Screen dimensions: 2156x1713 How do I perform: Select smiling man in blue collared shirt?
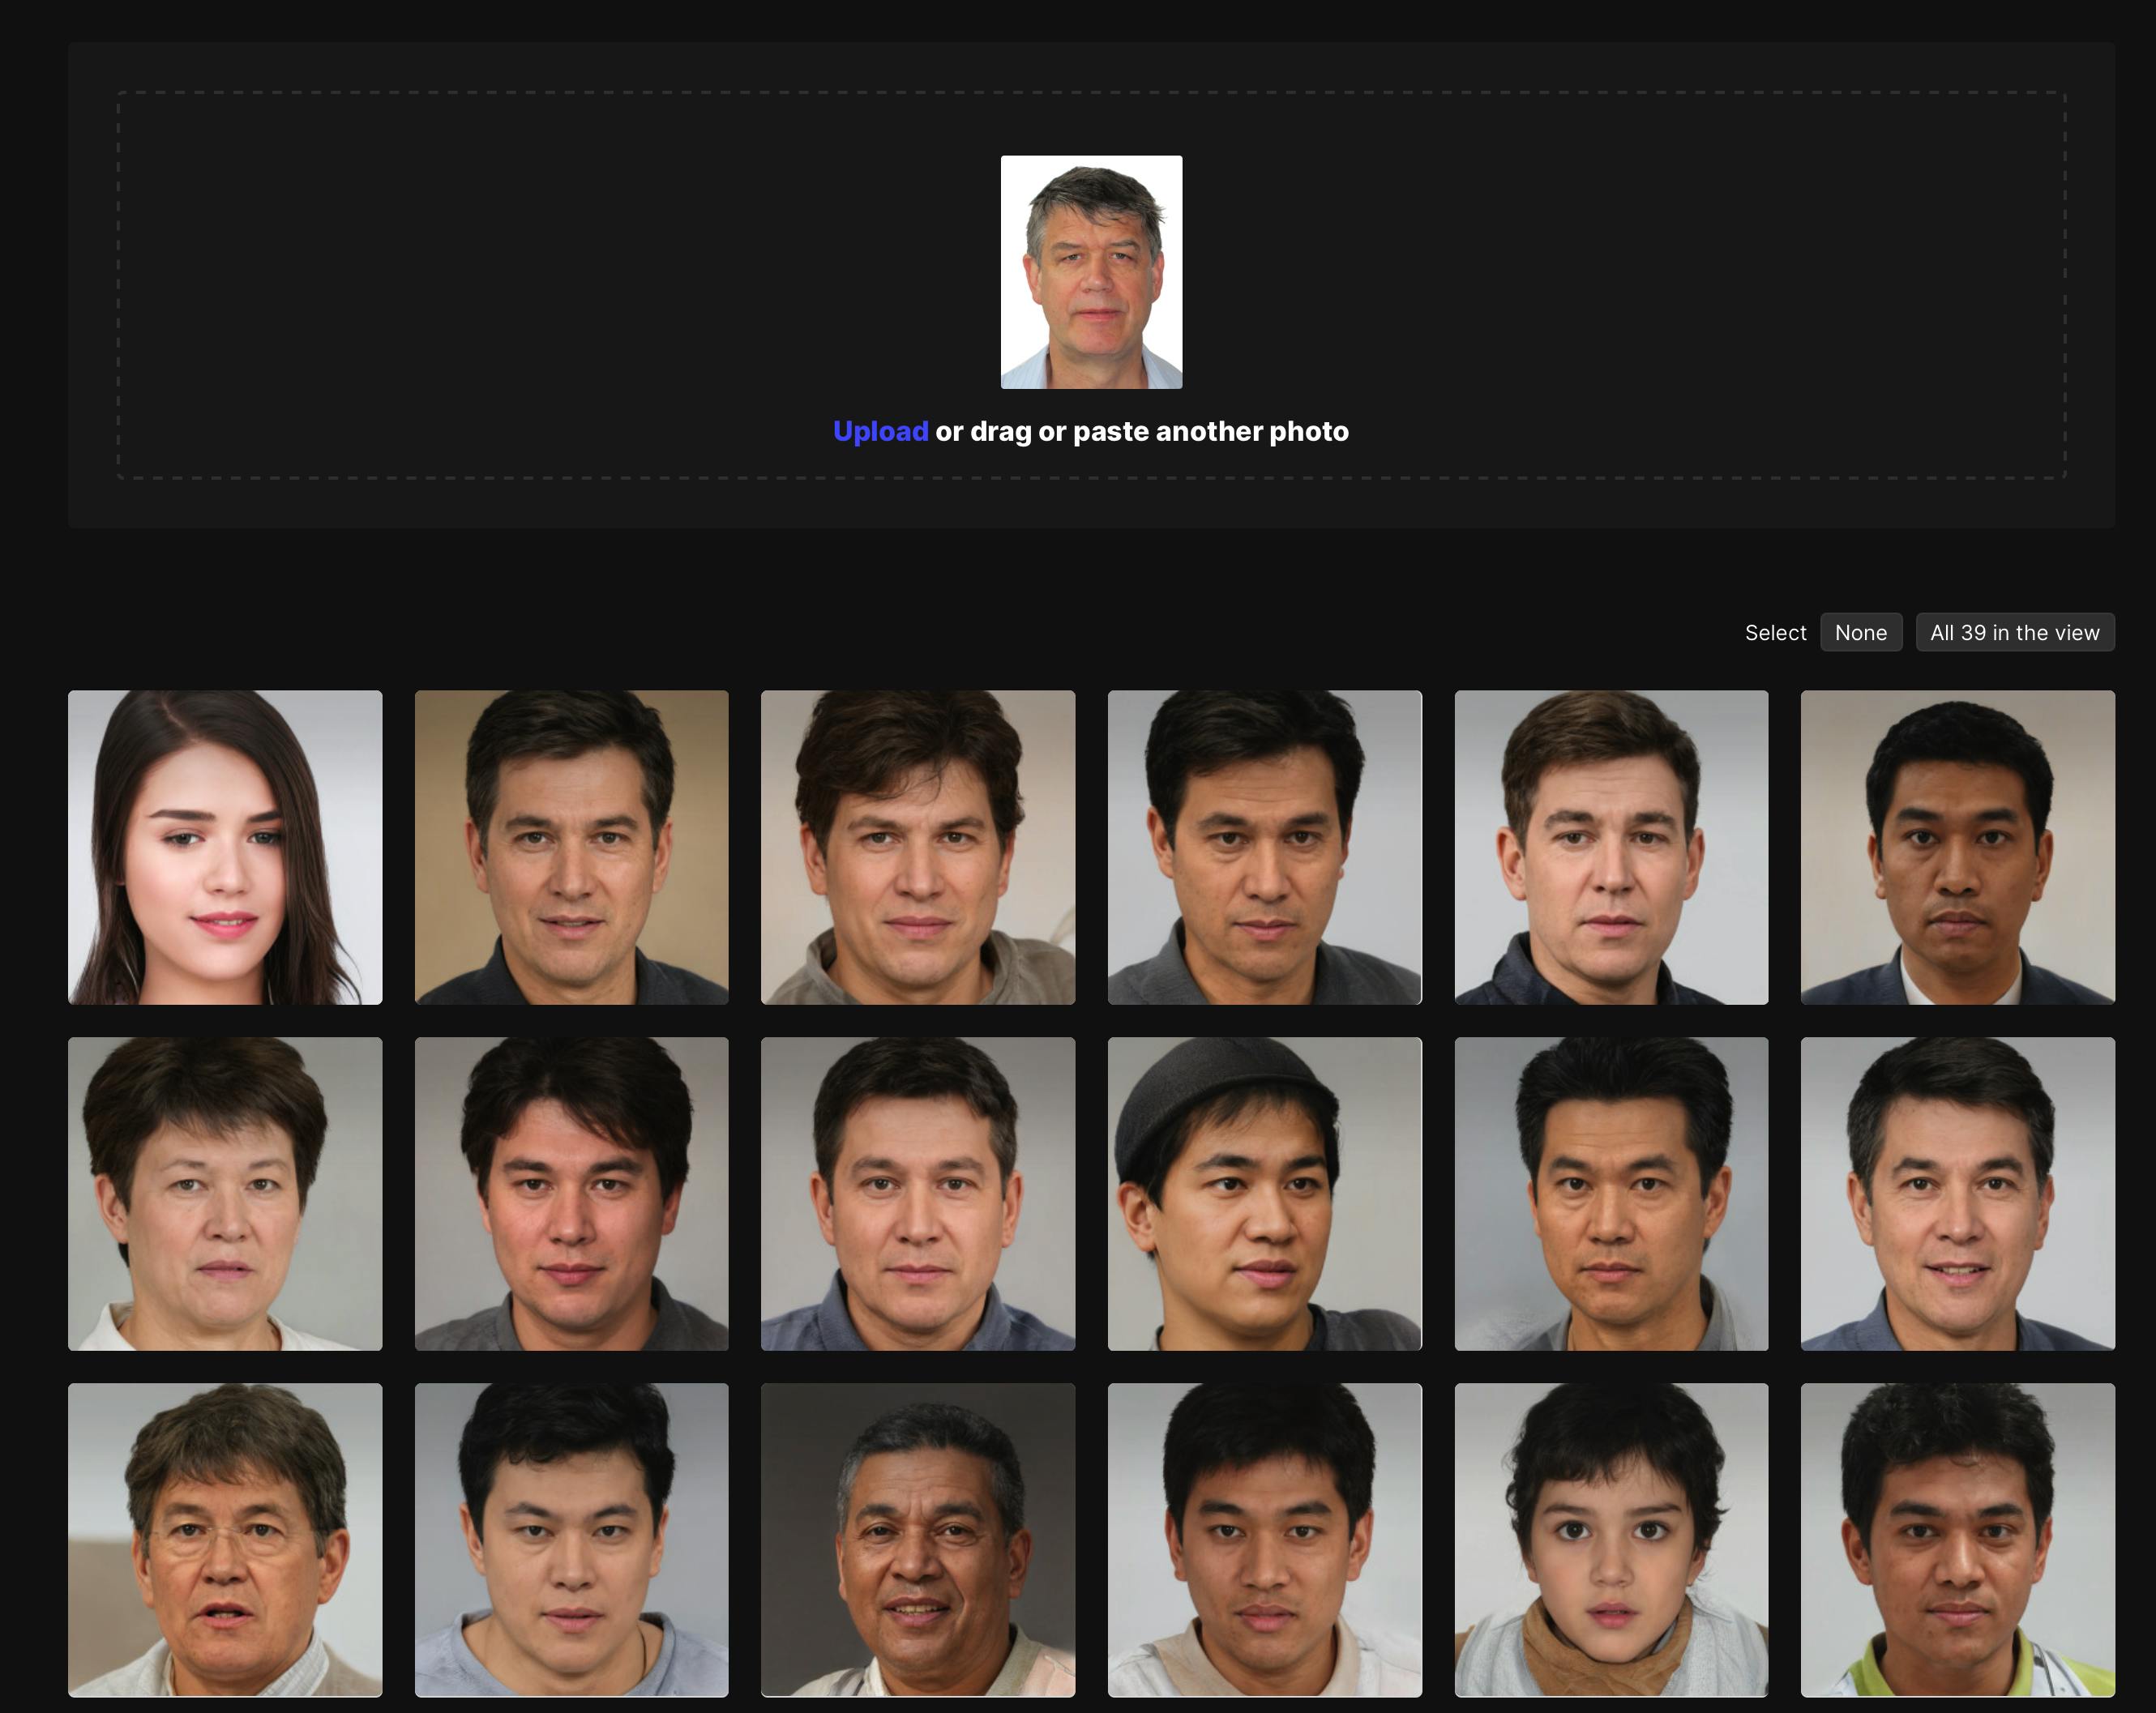click(1957, 1193)
